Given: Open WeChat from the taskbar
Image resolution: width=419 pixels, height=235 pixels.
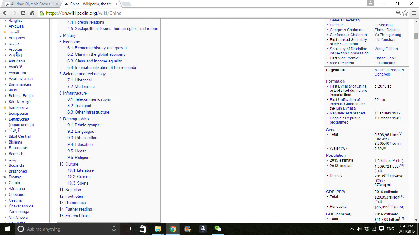Looking at the screenshot, I should pos(218,229).
